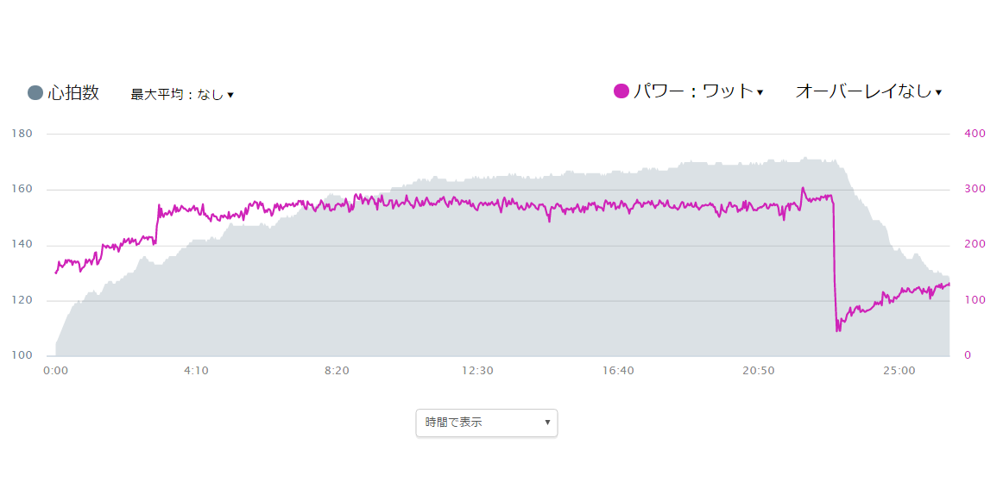Click the magenta power legend dot
The image size is (1003, 495).
tap(621, 91)
